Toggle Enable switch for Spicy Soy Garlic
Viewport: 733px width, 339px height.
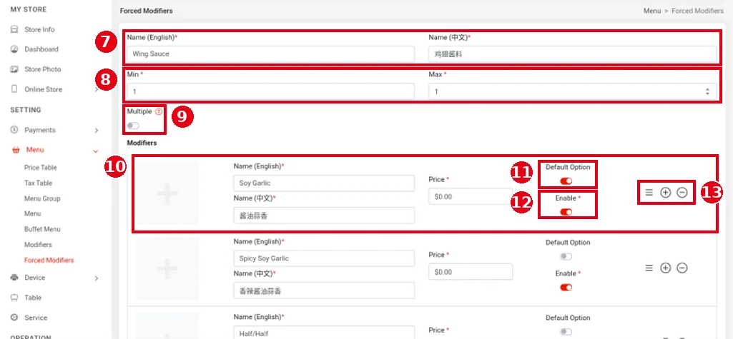coord(566,287)
